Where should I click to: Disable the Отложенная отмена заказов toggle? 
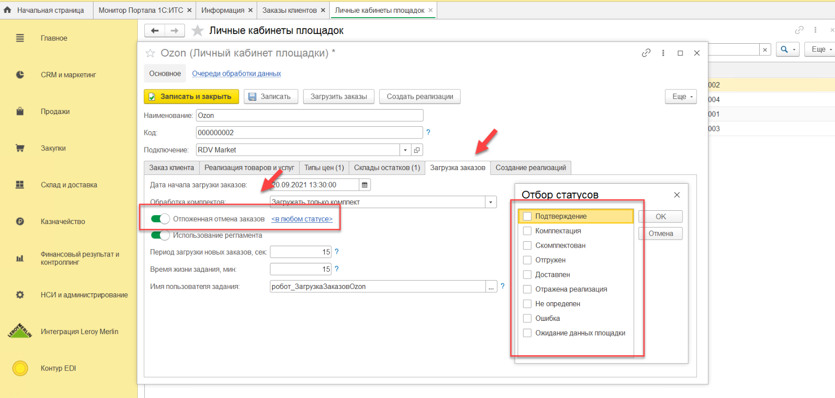click(x=160, y=219)
